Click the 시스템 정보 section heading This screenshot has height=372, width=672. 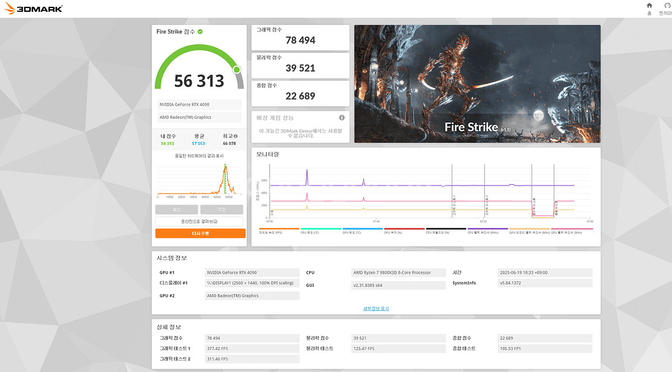172,258
